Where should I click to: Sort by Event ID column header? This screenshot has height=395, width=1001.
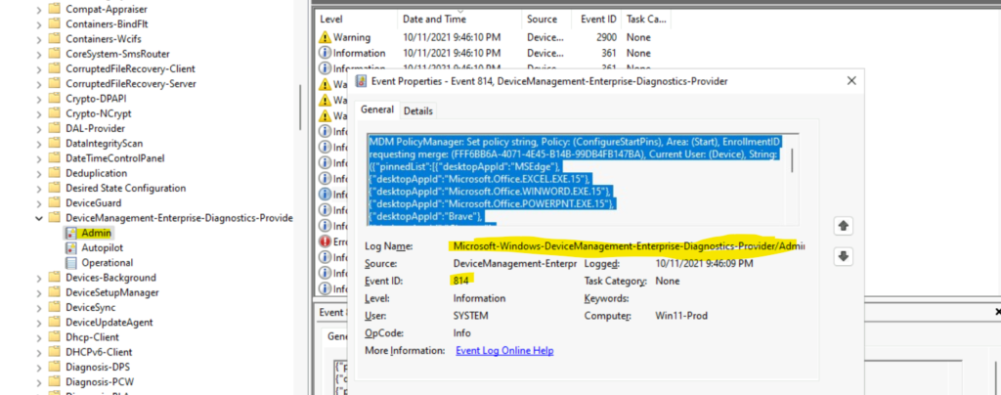[597, 20]
